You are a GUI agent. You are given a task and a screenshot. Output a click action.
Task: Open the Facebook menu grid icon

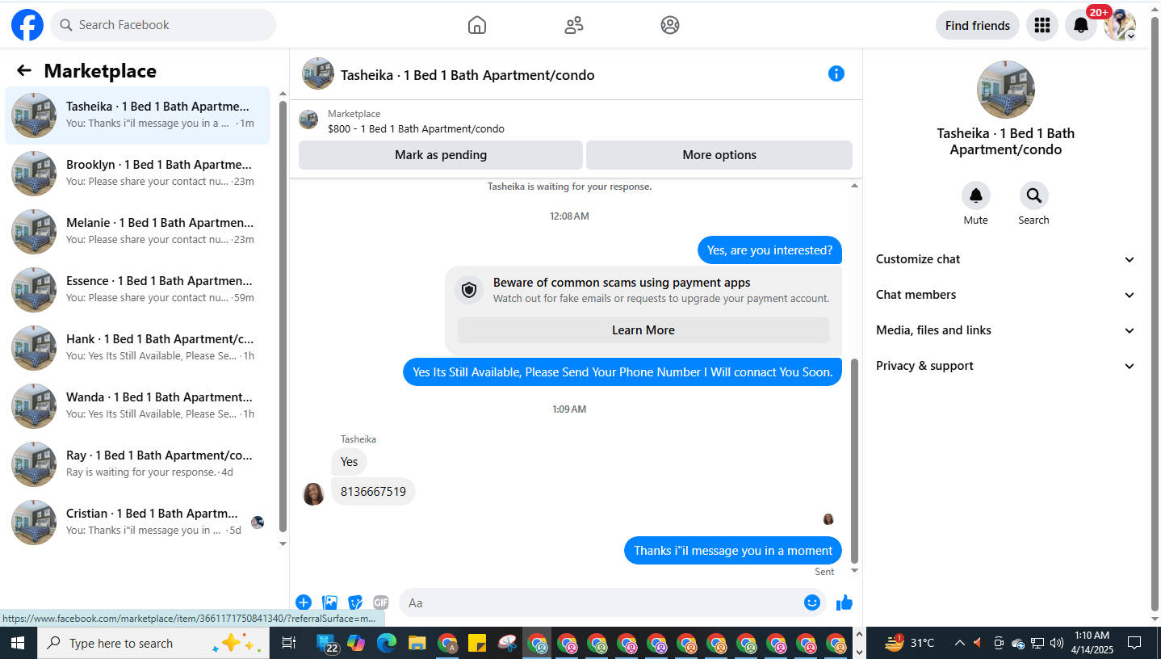click(1042, 25)
